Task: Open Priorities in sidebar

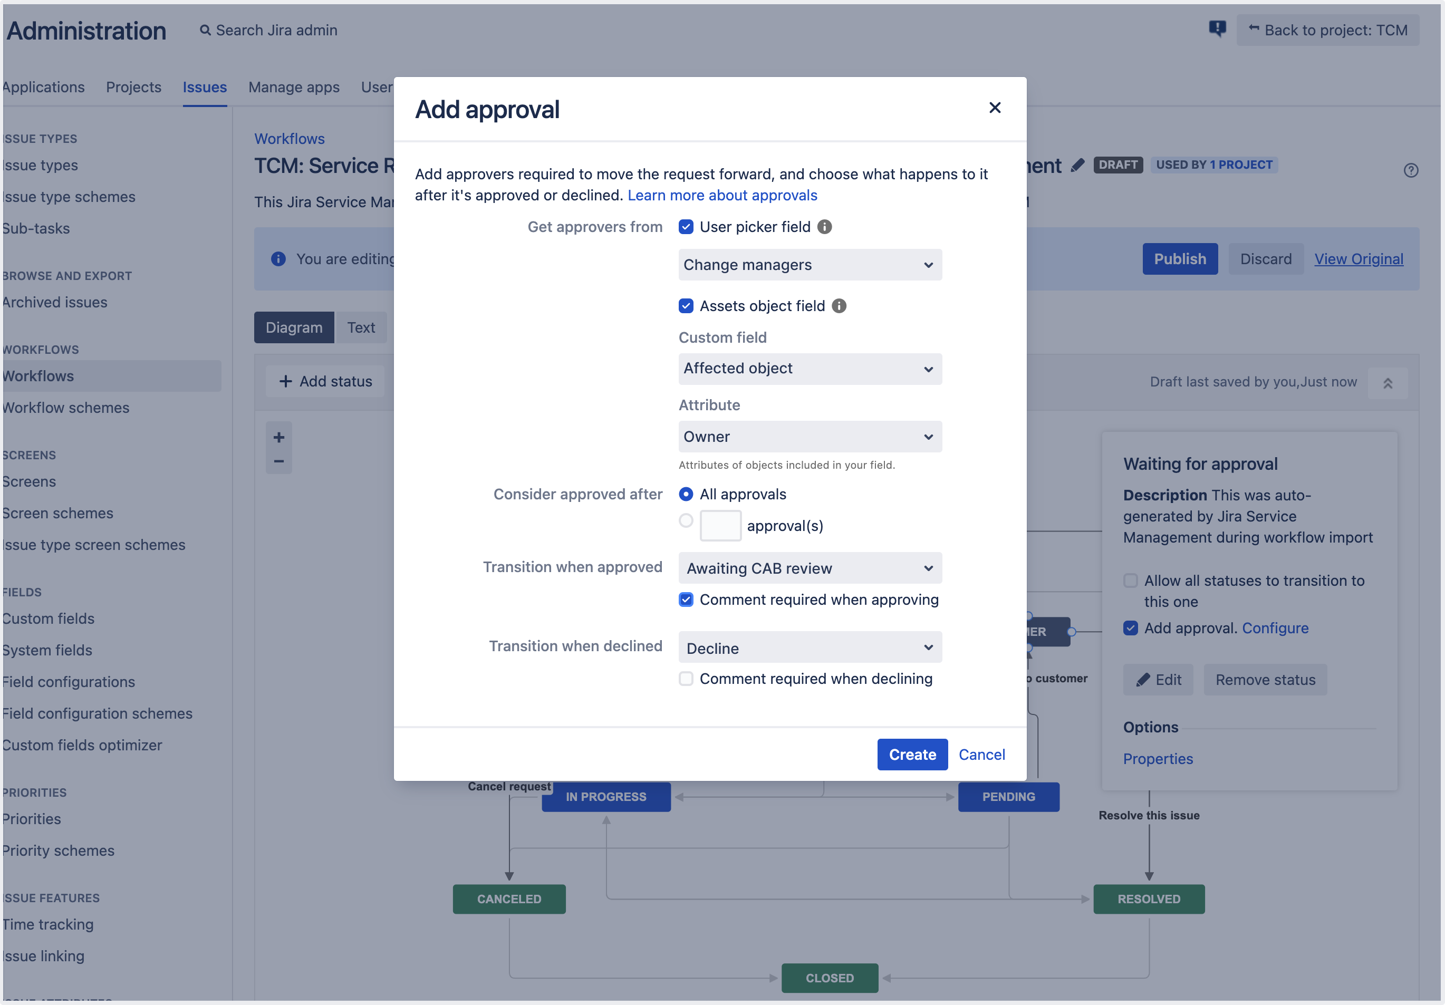Action: click(x=32, y=819)
